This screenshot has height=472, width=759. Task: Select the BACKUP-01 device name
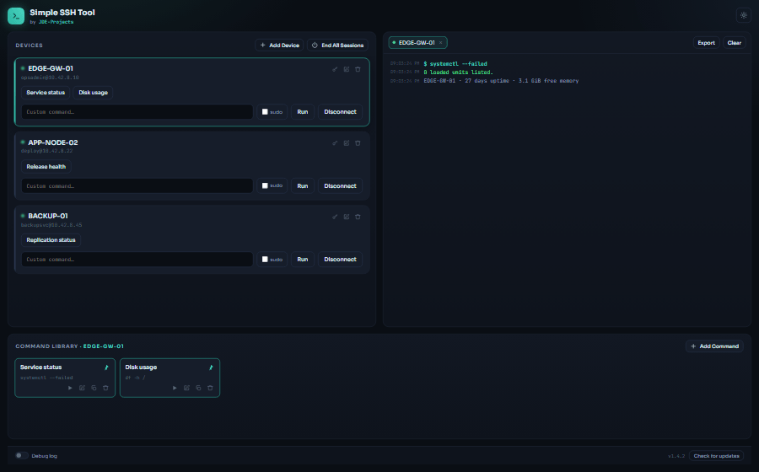(x=48, y=216)
